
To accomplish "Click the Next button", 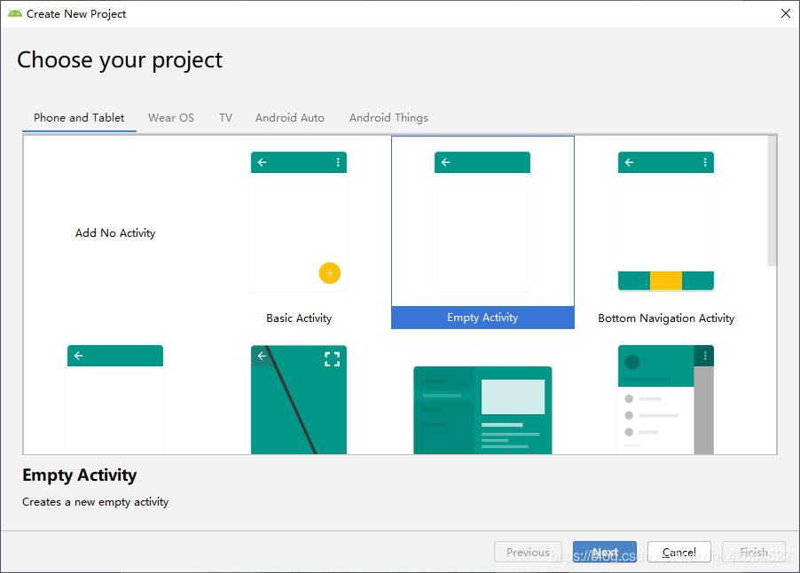I will (605, 552).
